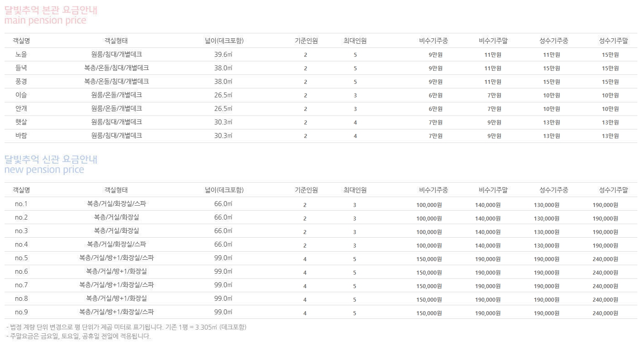This screenshot has height=345, width=641.
Task: Choose room no.9 in new pension table
Action: tap(21, 312)
